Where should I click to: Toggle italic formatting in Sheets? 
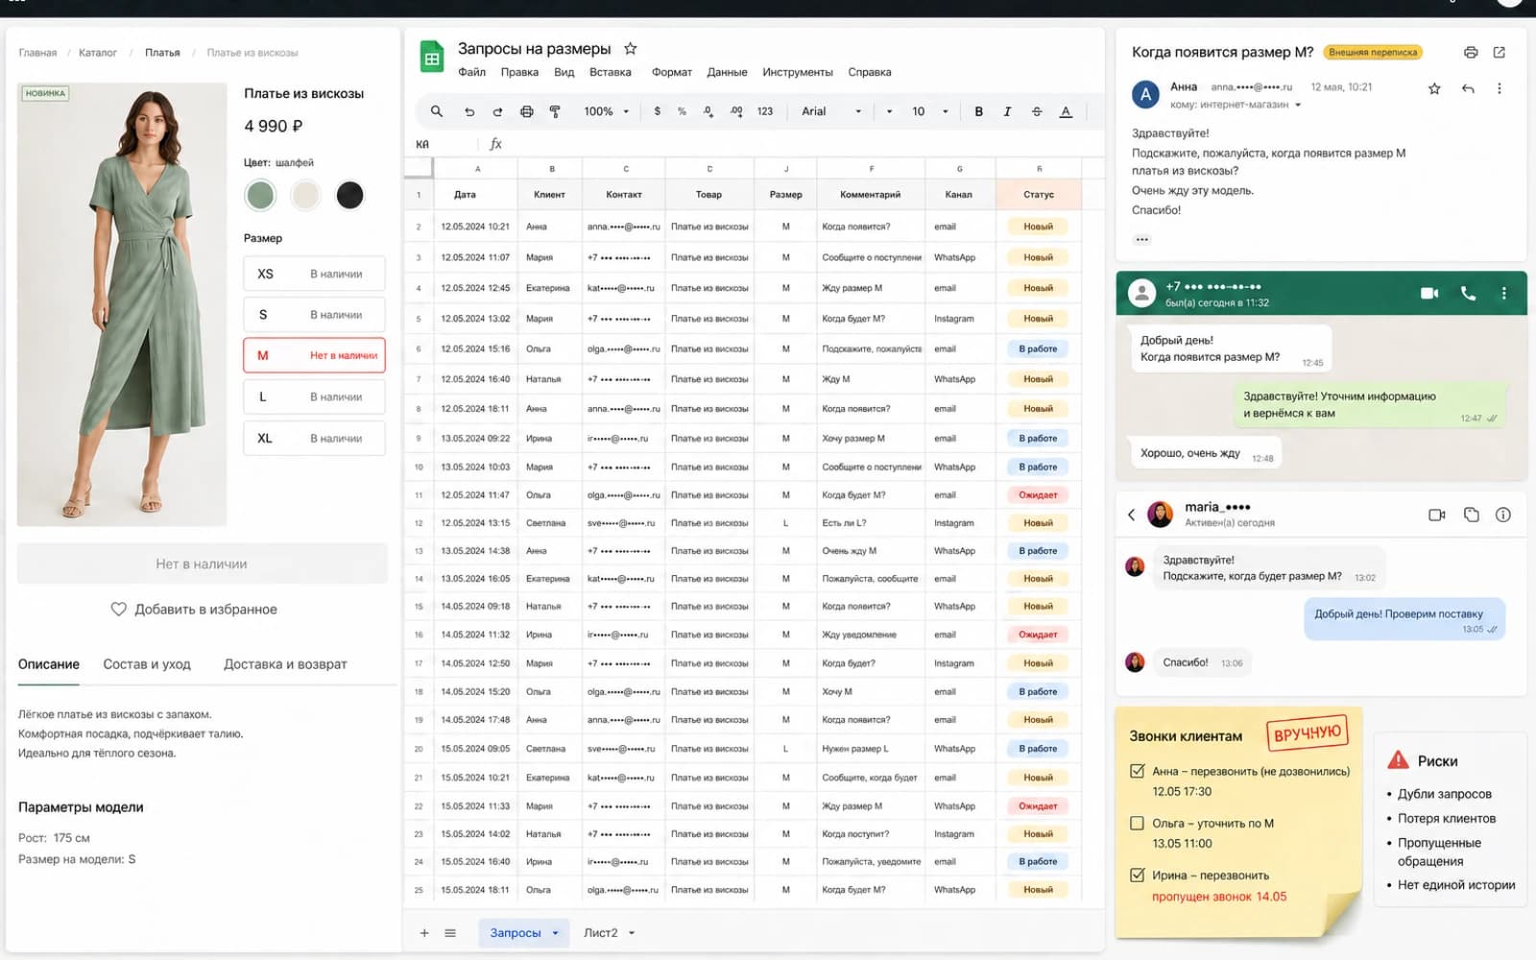tap(1007, 111)
